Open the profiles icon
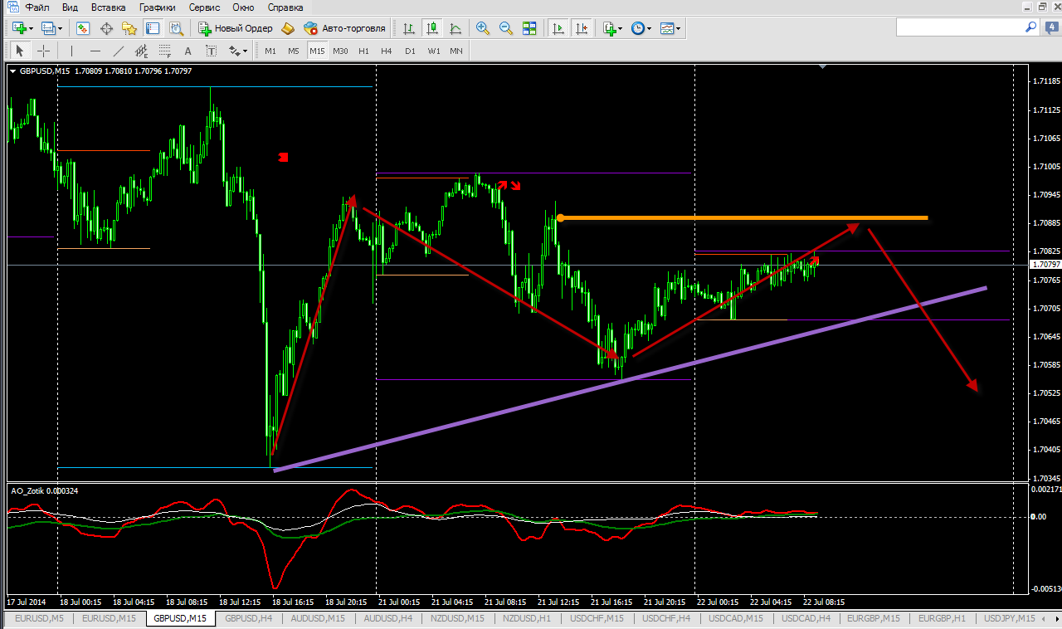1062x629 pixels. pos(47,28)
